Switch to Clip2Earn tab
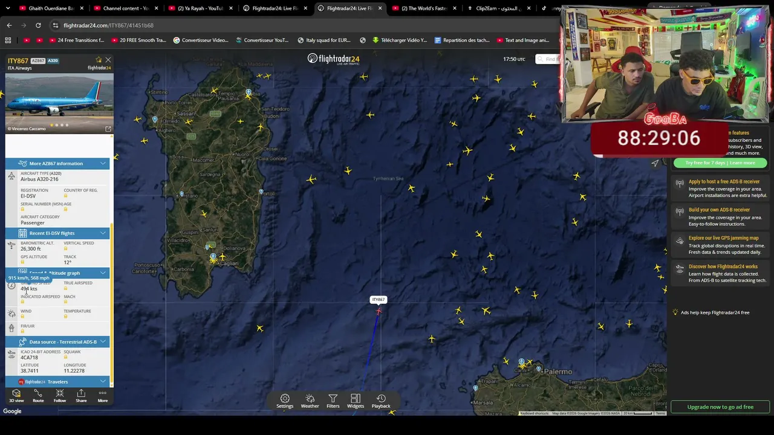The image size is (774, 435). [498, 8]
